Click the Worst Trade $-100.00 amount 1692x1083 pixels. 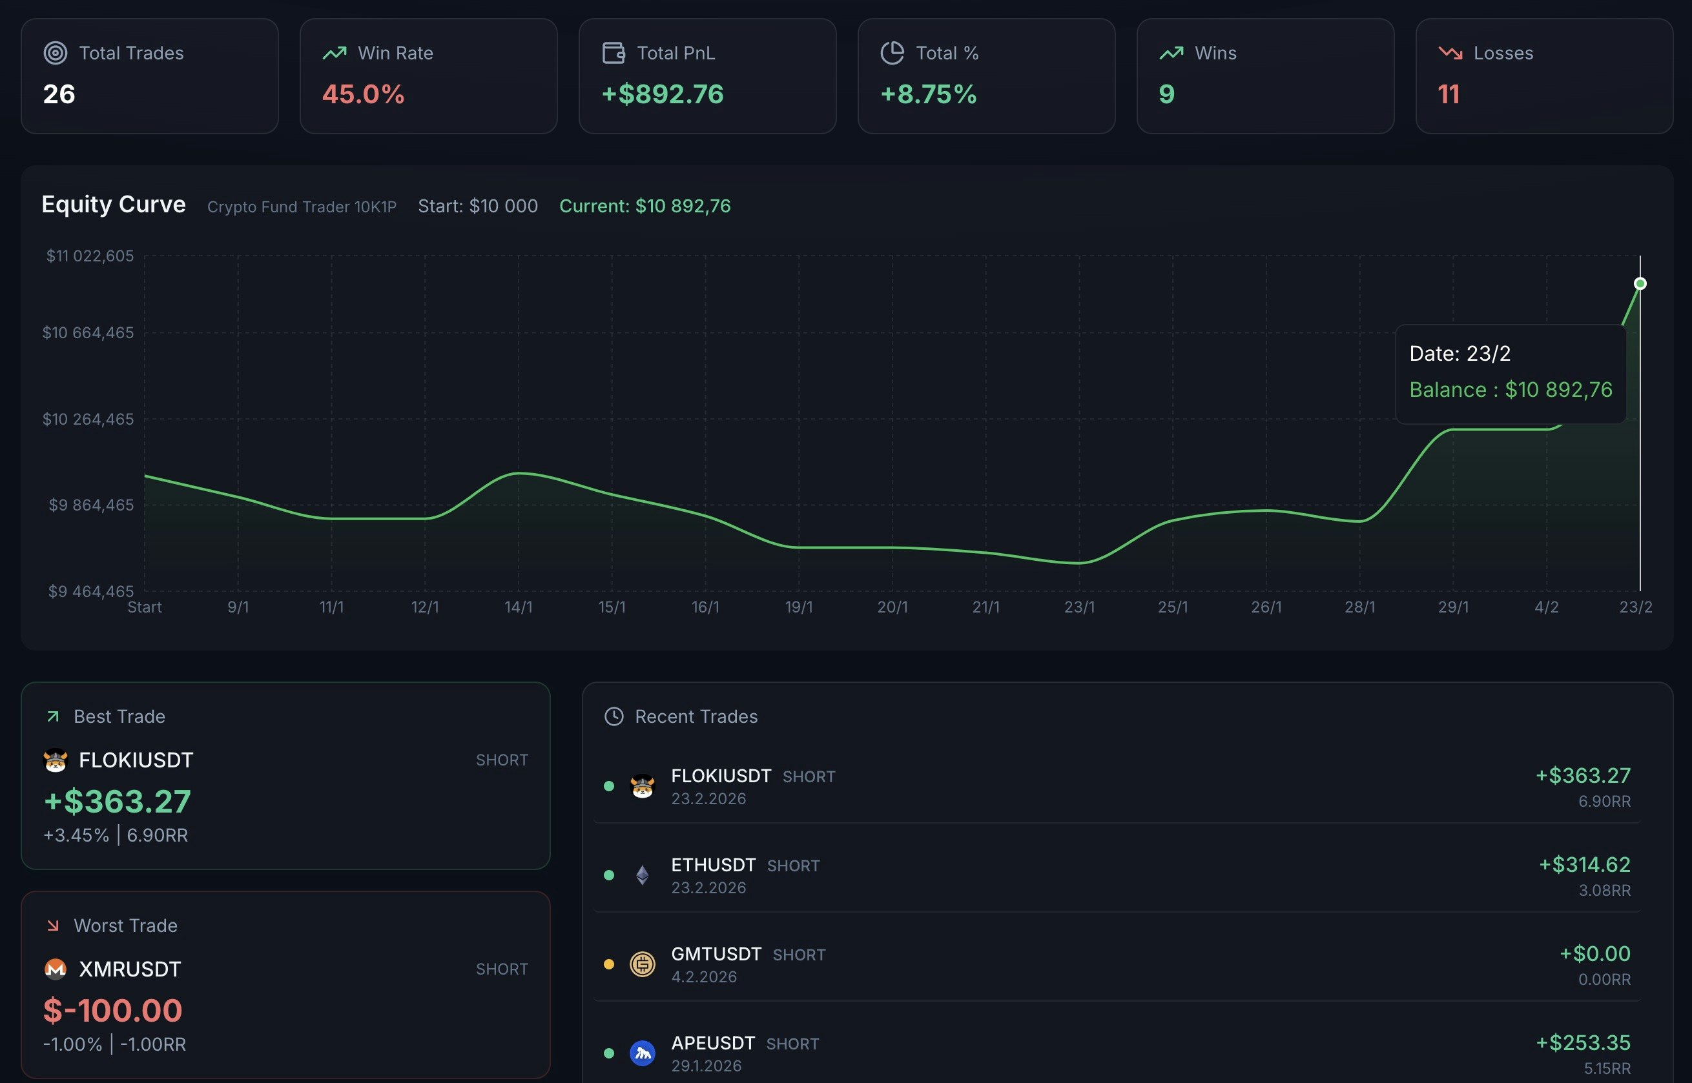[112, 1011]
